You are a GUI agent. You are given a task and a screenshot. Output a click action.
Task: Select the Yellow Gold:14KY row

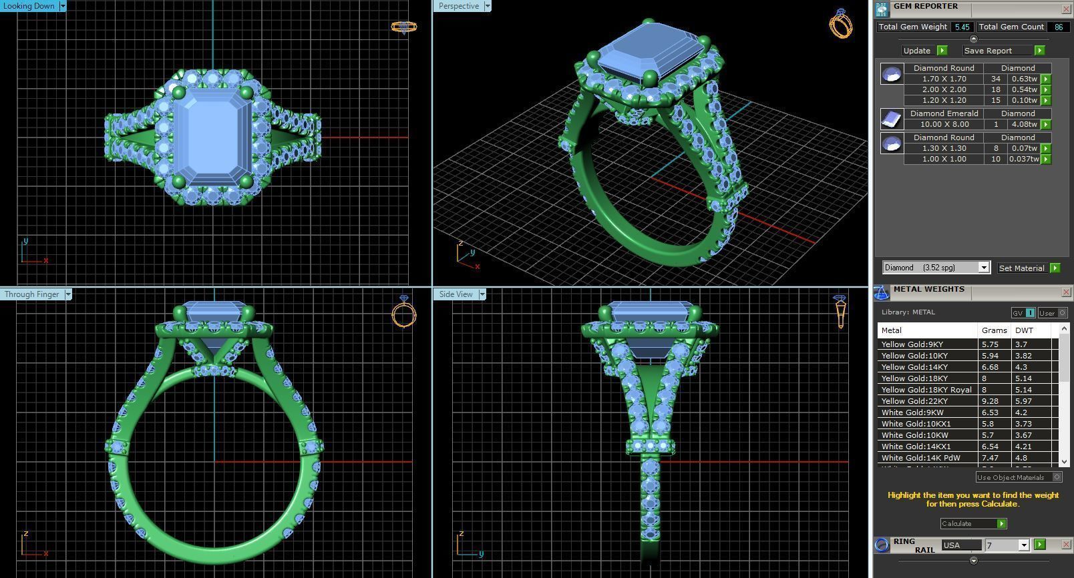pos(968,367)
